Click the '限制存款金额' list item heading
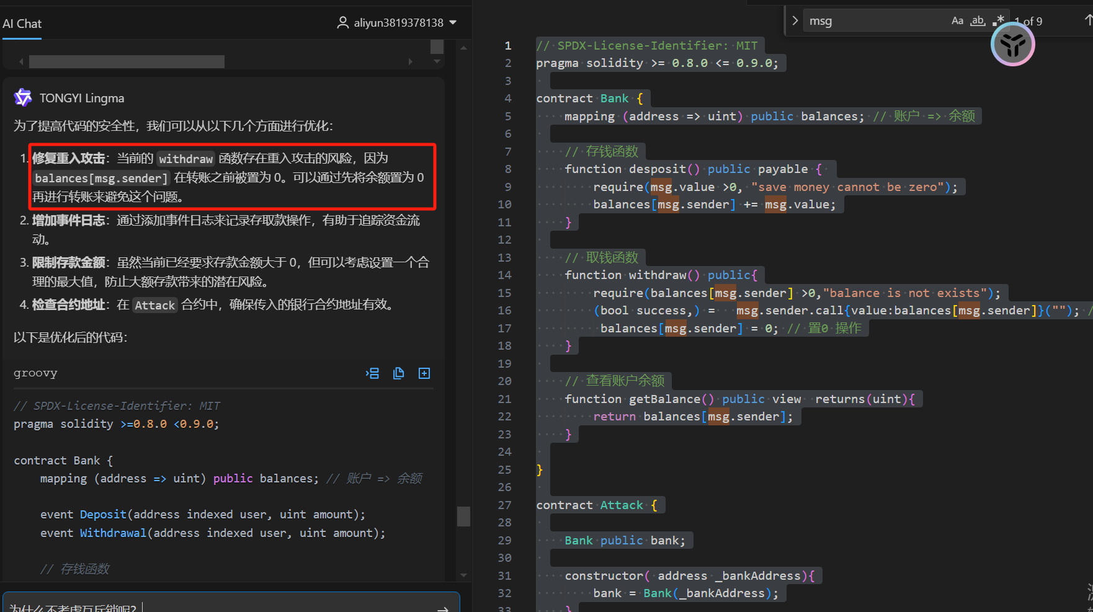The height and width of the screenshot is (612, 1093). point(68,262)
